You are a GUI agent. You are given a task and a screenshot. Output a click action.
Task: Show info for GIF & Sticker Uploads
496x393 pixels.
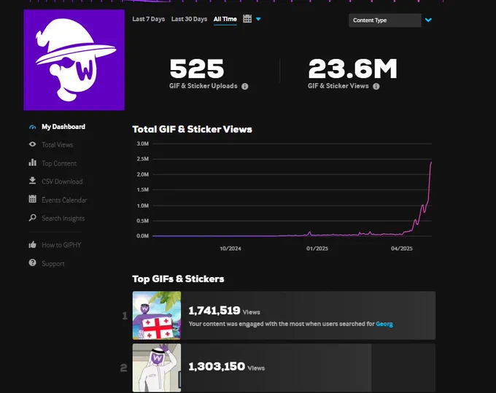tap(245, 86)
